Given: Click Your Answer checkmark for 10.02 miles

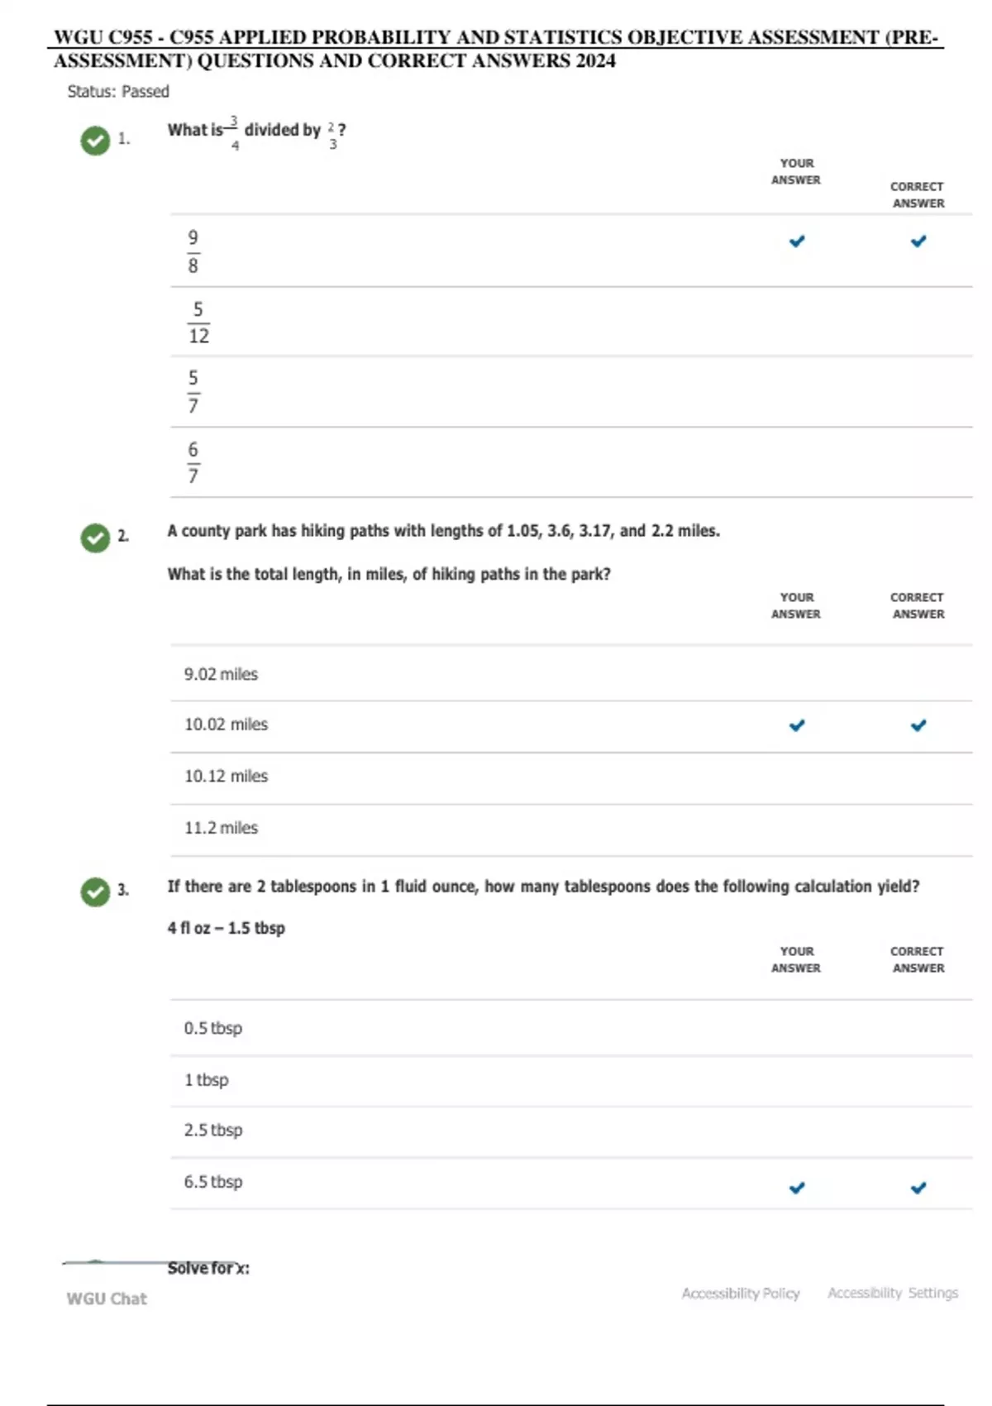Looking at the screenshot, I should [797, 725].
